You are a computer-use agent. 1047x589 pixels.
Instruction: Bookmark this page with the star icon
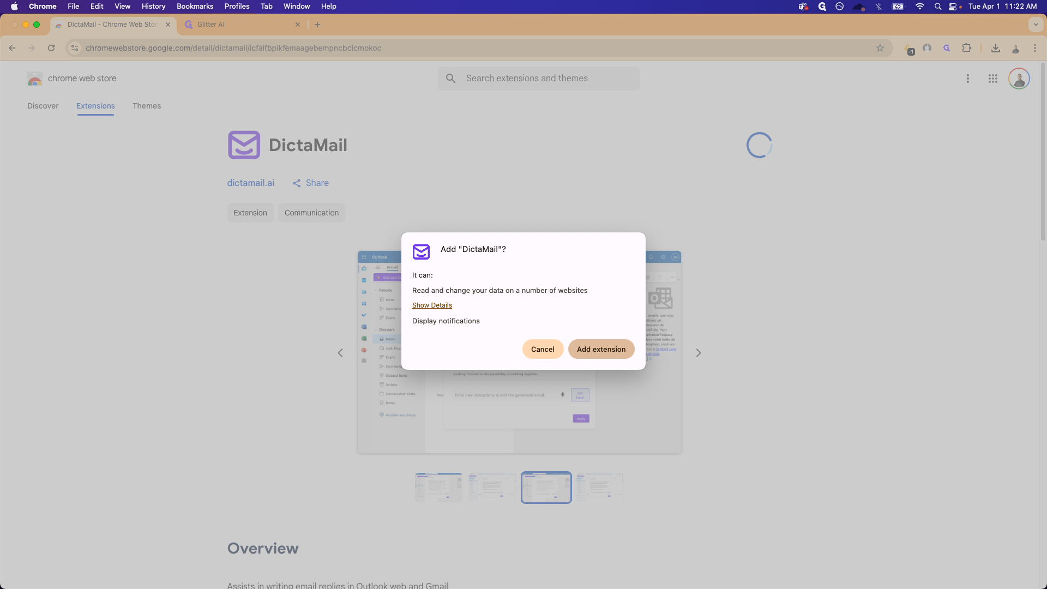click(880, 48)
